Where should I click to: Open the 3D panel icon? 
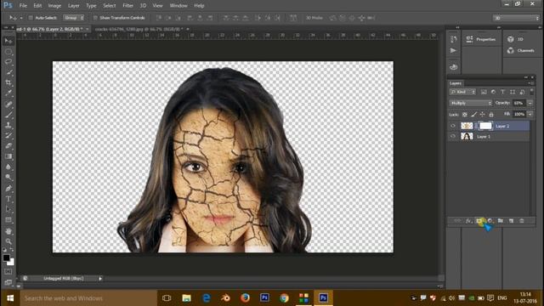[510, 39]
